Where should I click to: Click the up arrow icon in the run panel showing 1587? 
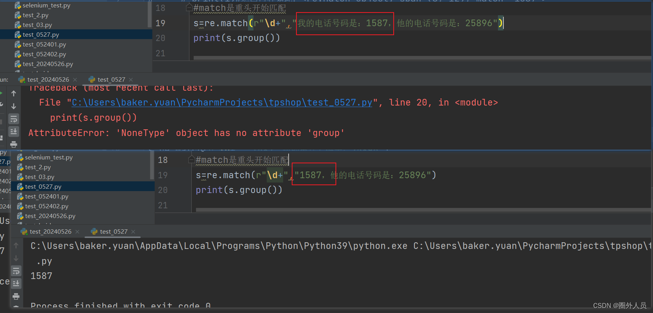(16, 245)
